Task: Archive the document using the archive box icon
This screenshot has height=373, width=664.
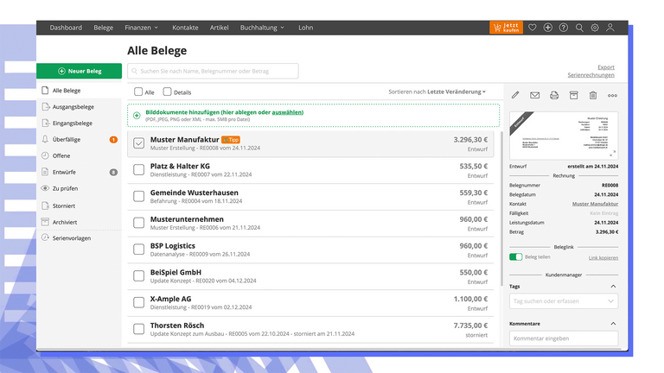Action: tap(574, 95)
